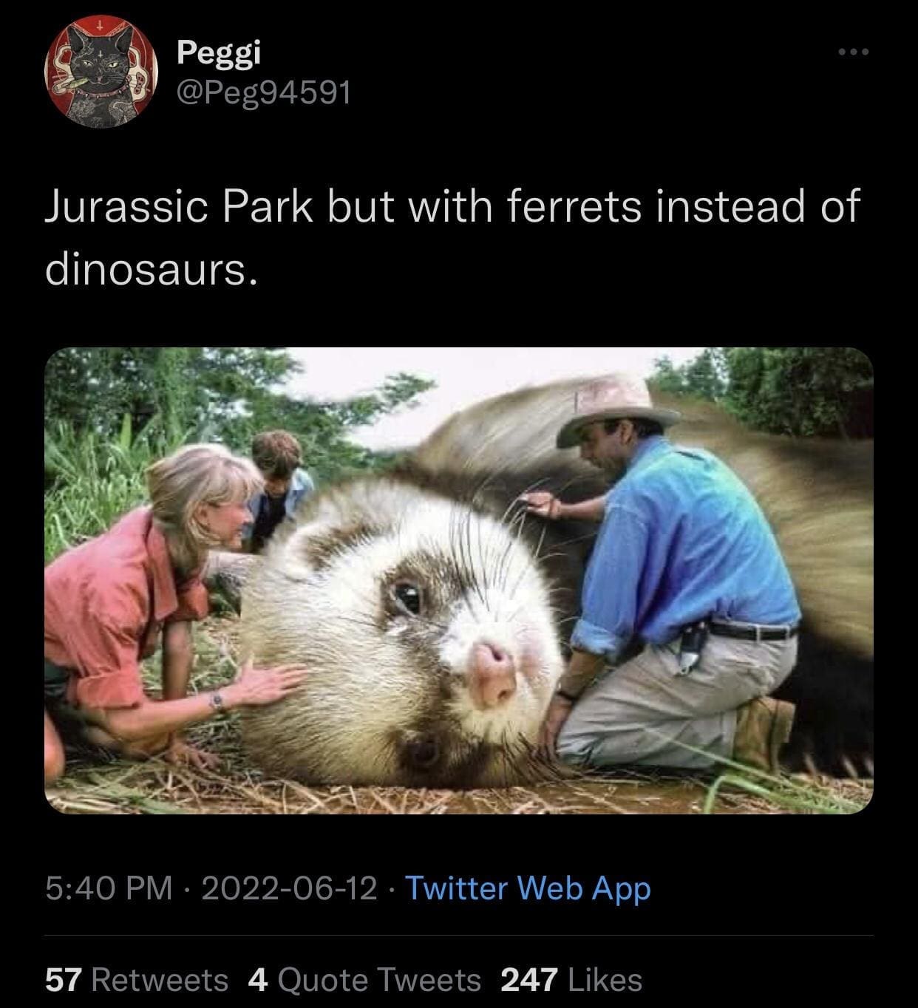Open the Twitter Web App source link
Viewport: 918px width, 1008px height.
point(528,888)
